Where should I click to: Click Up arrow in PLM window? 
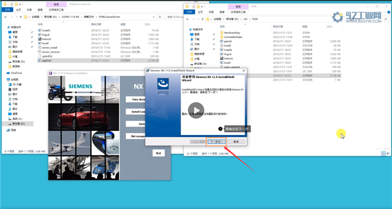pos(202,19)
